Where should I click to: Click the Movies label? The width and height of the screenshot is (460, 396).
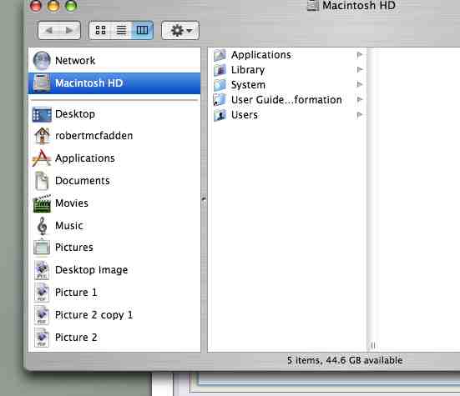click(x=72, y=203)
